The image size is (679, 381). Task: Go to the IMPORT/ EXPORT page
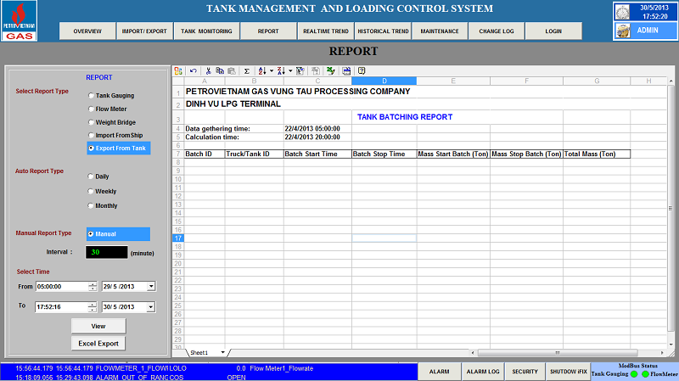click(x=144, y=31)
